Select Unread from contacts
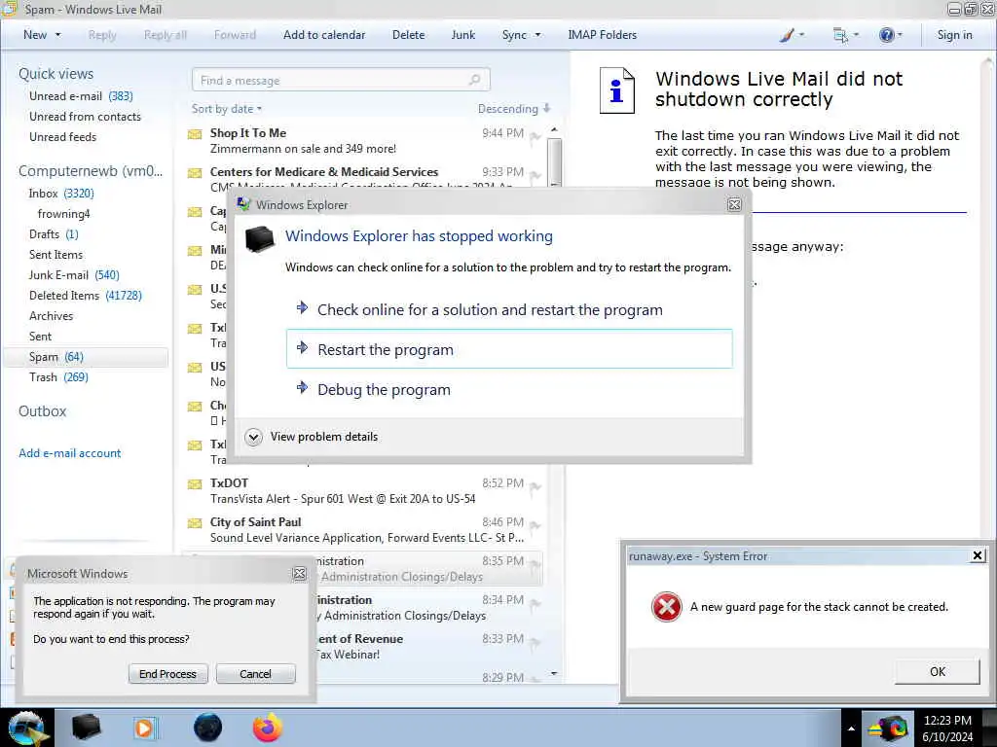 coord(86,117)
